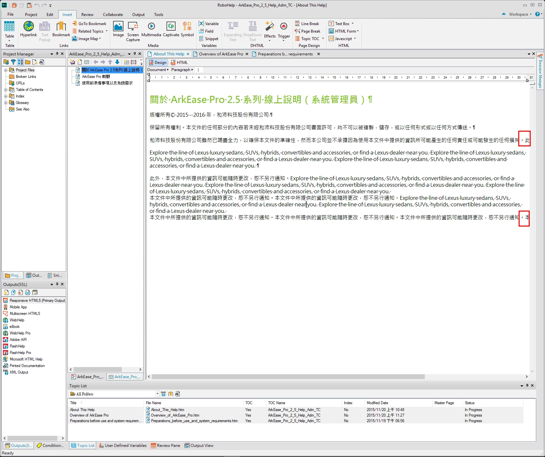545x457 pixels.
Task: Pin the Outputs(SSL) panel
Action: click(x=57, y=284)
